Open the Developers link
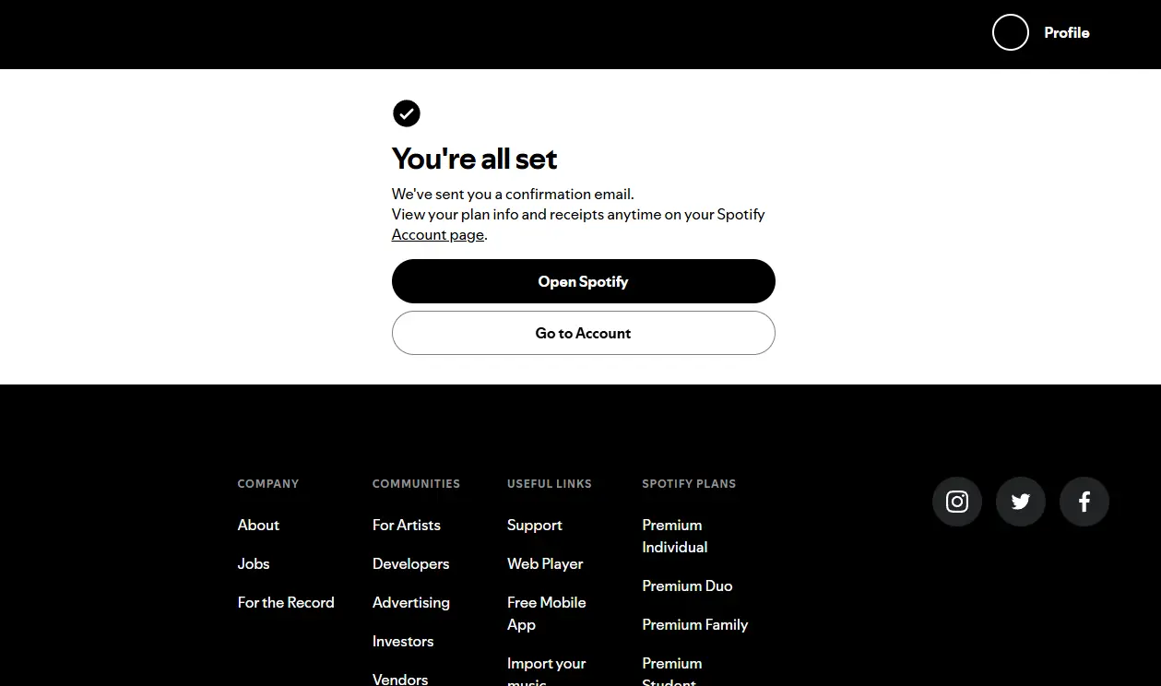Image resolution: width=1161 pixels, height=686 pixels. coord(411,563)
